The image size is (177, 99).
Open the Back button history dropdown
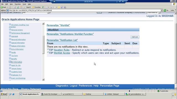pos(8,7)
